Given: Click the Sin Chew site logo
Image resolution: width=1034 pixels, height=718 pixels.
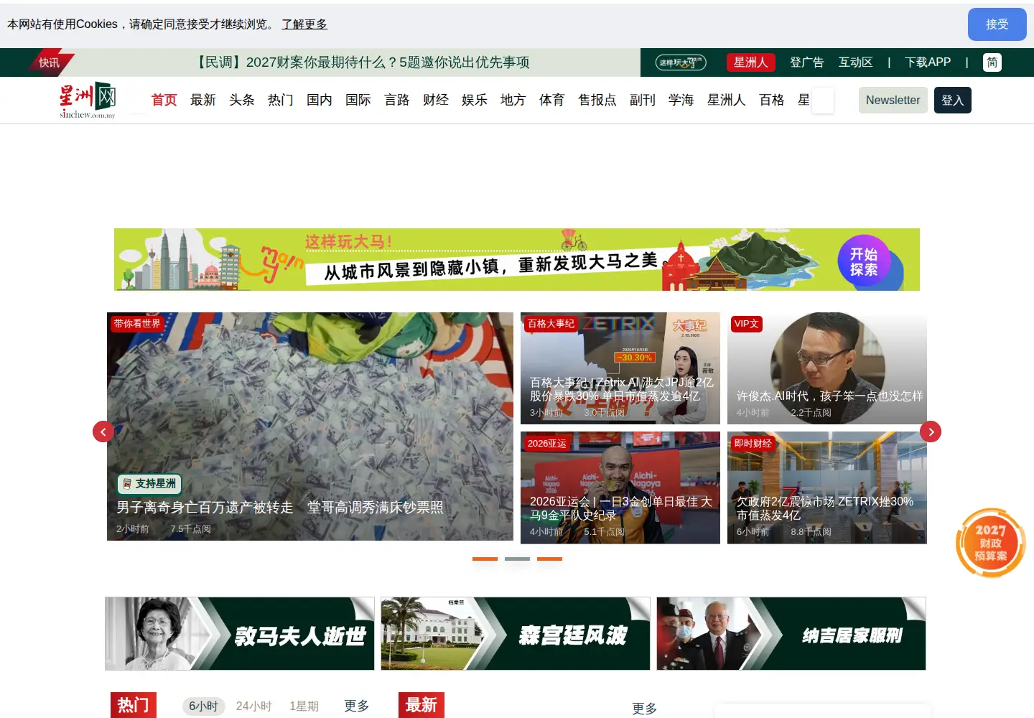Looking at the screenshot, I should (88, 101).
